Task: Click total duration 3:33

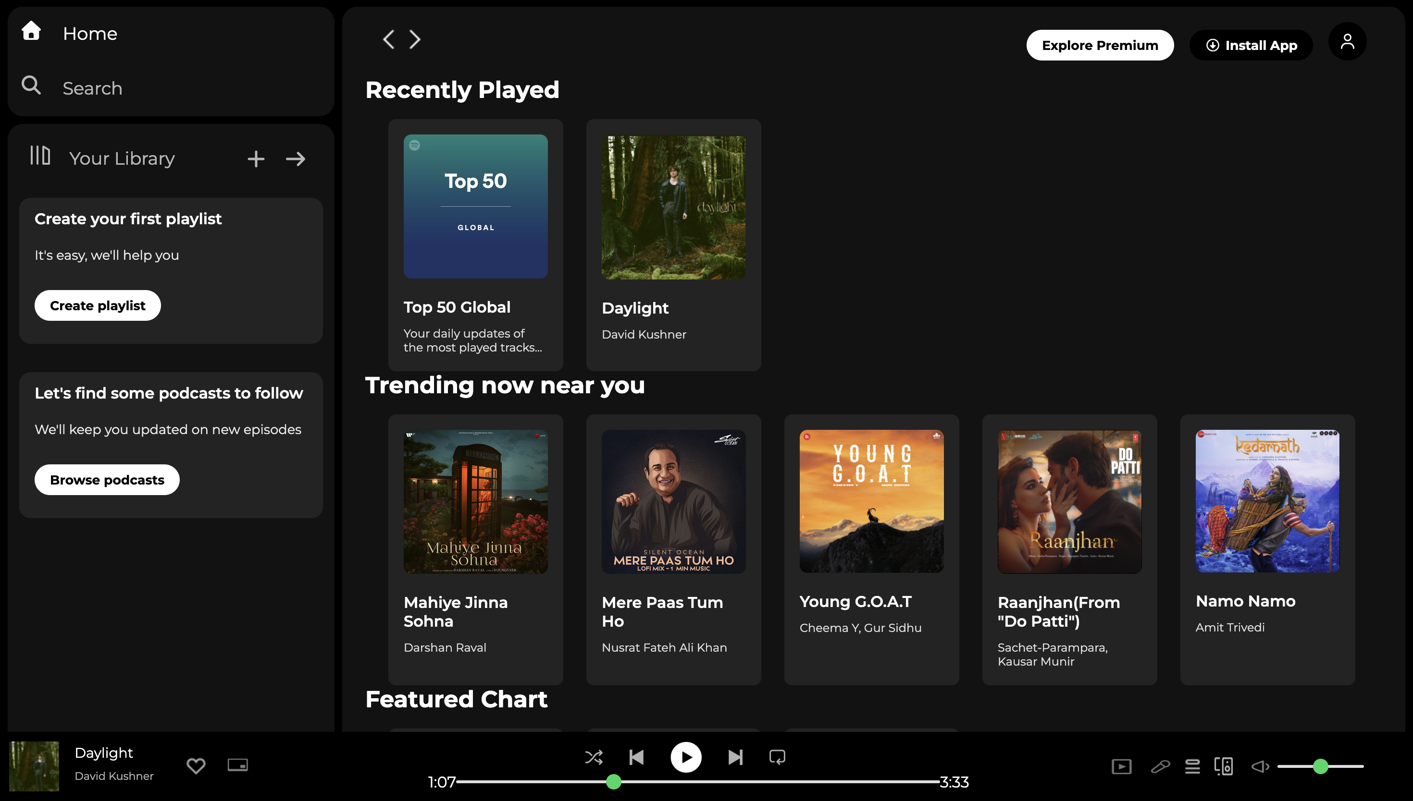Action: [954, 782]
